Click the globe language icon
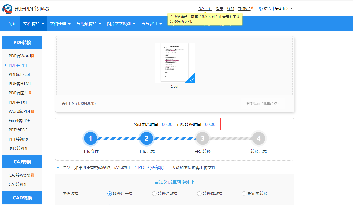The width and height of the screenshot is (353, 205). [261, 9]
